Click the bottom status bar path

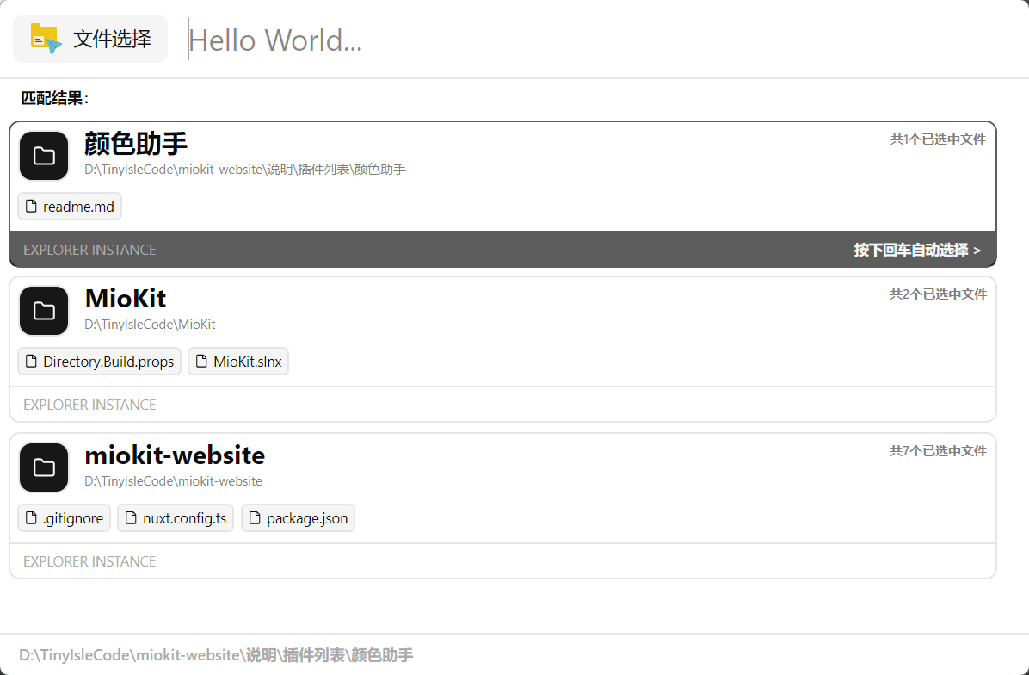(x=216, y=655)
